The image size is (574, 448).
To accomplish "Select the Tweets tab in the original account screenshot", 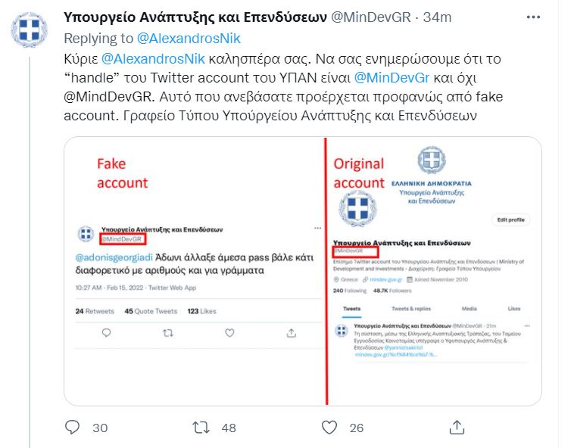I will click(352, 309).
